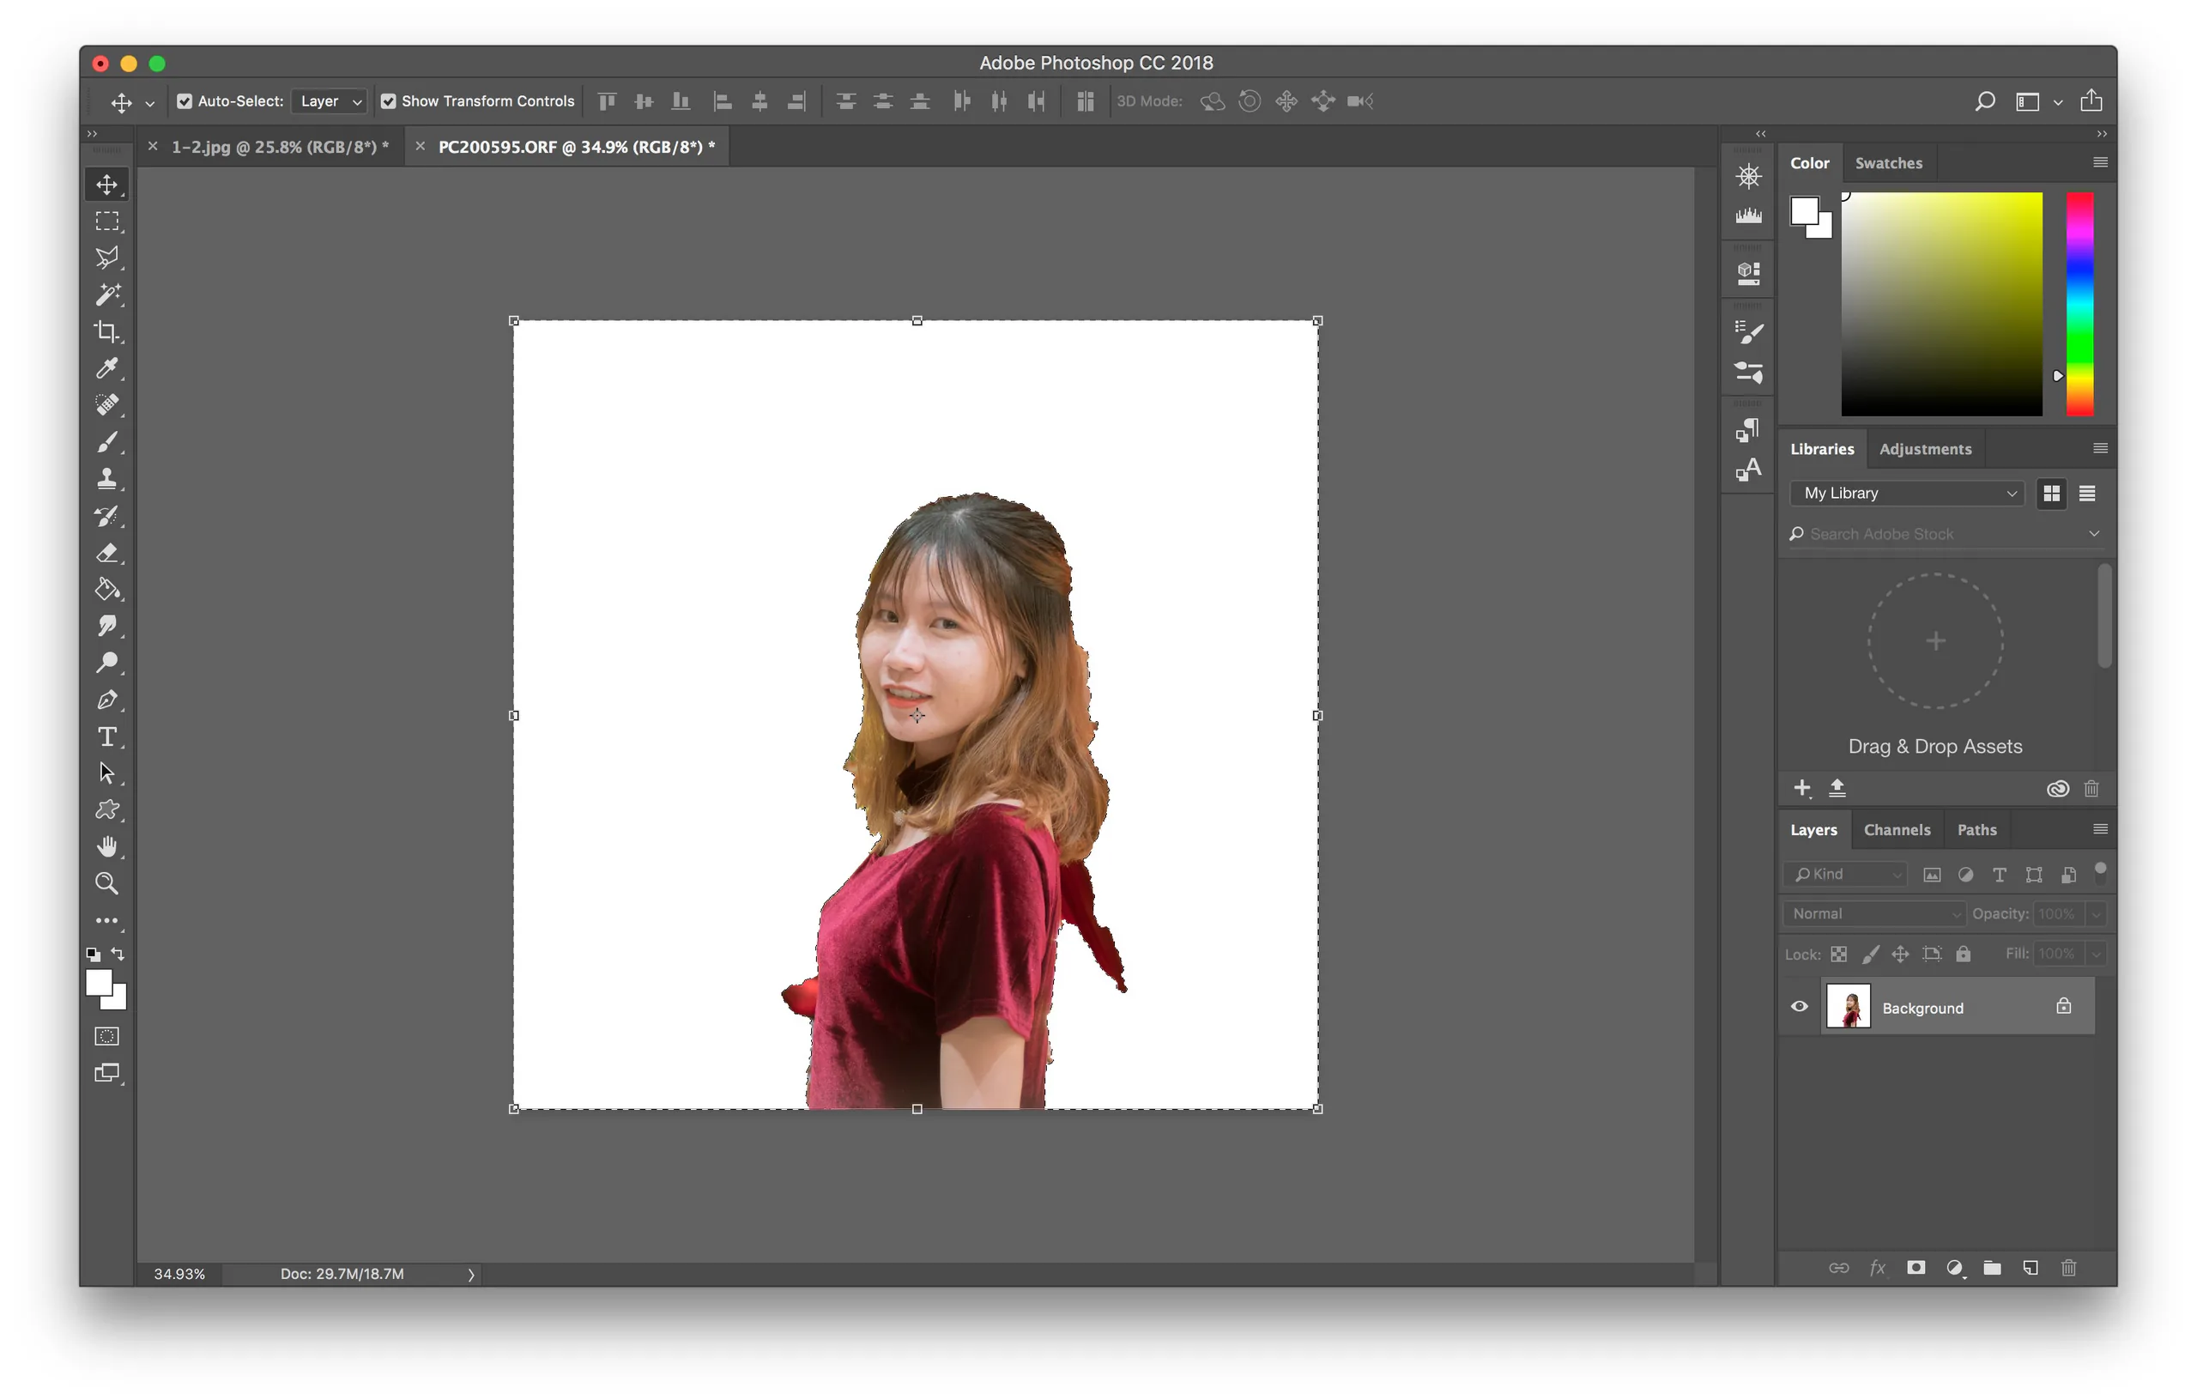Image resolution: width=2197 pixels, height=1400 pixels.
Task: Click the Add layer mask icon
Action: coord(1915,1268)
